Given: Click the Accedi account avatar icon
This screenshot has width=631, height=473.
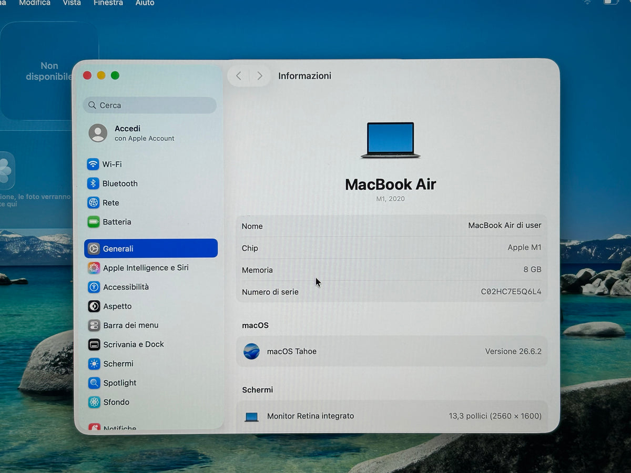Looking at the screenshot, I should (x=98, y=133).
